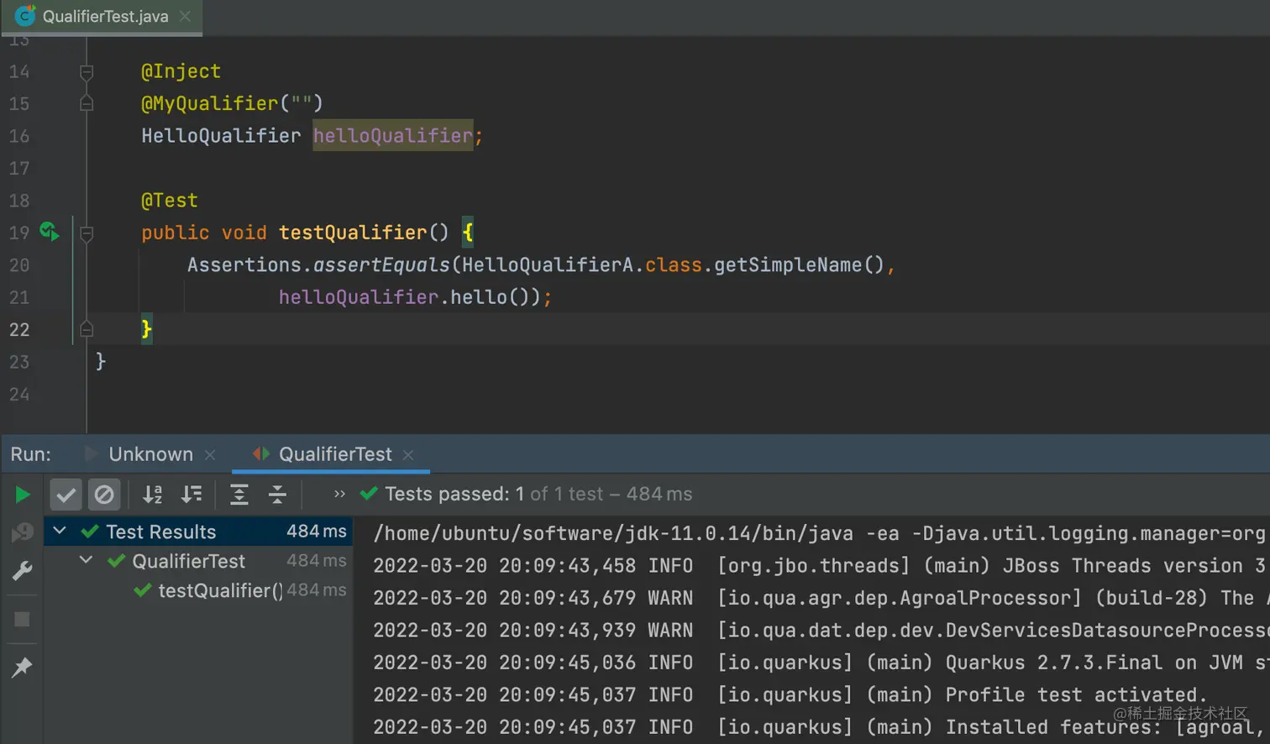The image size is (1270, 744).
Task: Switch to Unknown run tab
Action: click(x=150, y=454)
